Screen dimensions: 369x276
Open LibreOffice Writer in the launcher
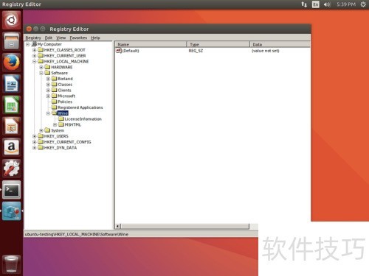tap(11, 84)
